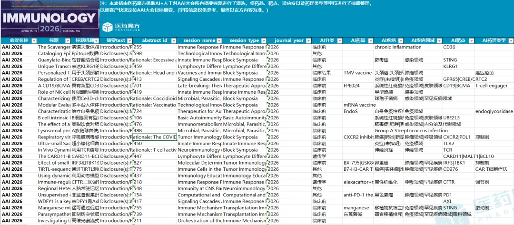The height and width of the screenshot is (225, 514).
Task: Select the abstract_id cell 255
Action: 155,47
